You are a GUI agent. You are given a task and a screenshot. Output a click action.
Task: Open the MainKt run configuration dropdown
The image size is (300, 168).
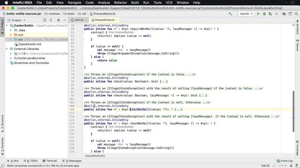tap(245, 14)
